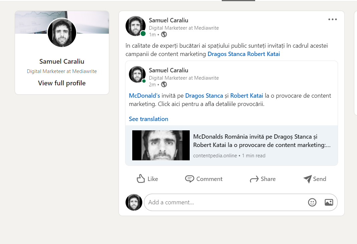The width and height of the screenshot is (357, 244).
Task: Click the globe visibility icon next to 1m
Action: pos(164,35)
